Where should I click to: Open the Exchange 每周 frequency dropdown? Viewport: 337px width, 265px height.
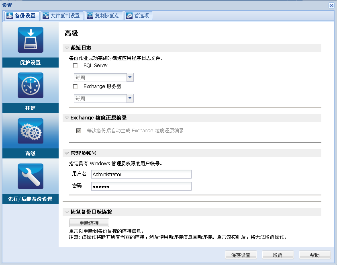click(129, 98)
